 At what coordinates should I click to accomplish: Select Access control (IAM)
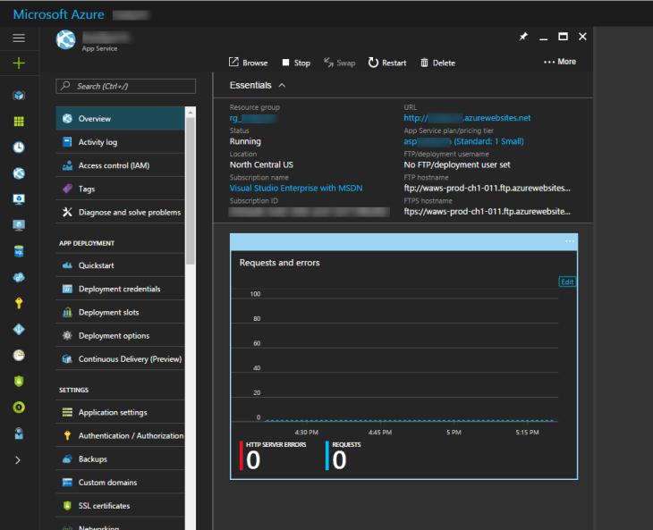[x=114, y=165]
